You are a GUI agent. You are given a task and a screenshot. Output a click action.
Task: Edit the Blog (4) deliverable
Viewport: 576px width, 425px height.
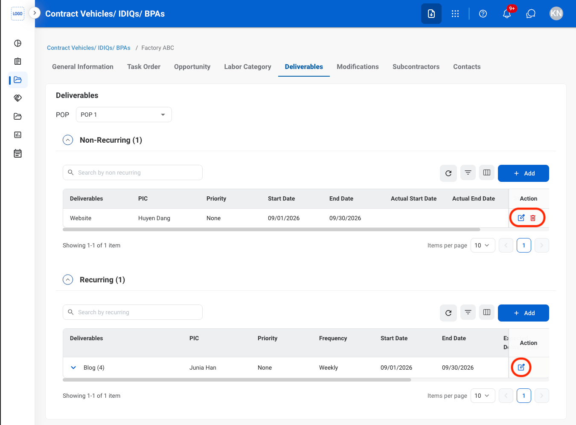pyautogui.click(x=521, y=367)
